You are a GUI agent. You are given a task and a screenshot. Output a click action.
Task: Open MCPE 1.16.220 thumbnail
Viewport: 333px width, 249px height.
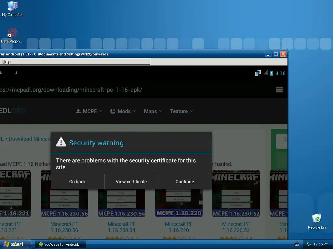pos(179,203)
